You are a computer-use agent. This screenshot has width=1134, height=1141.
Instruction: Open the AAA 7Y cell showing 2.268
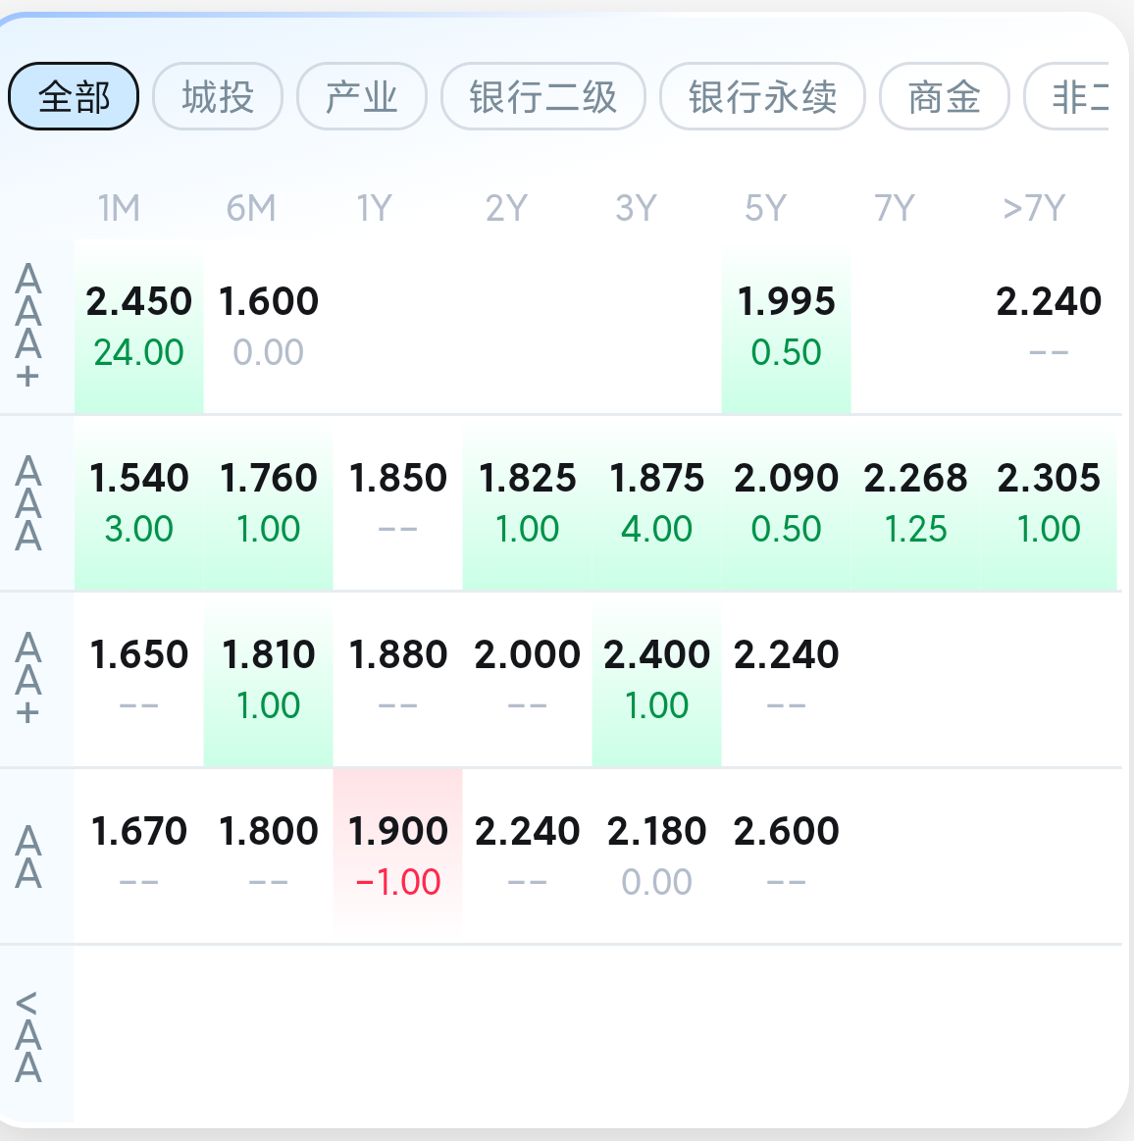click(915, 503)
